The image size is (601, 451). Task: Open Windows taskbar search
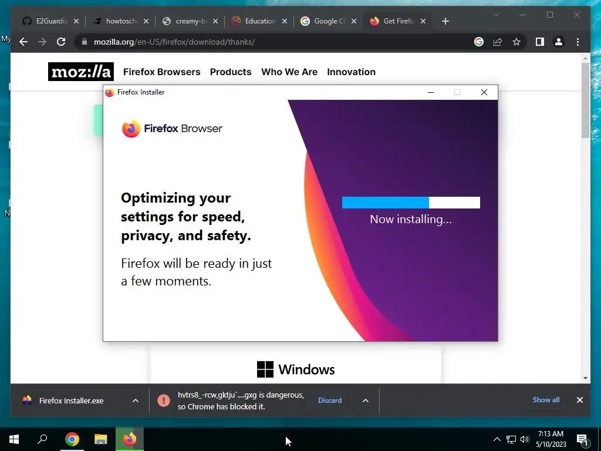coord(42,439)
